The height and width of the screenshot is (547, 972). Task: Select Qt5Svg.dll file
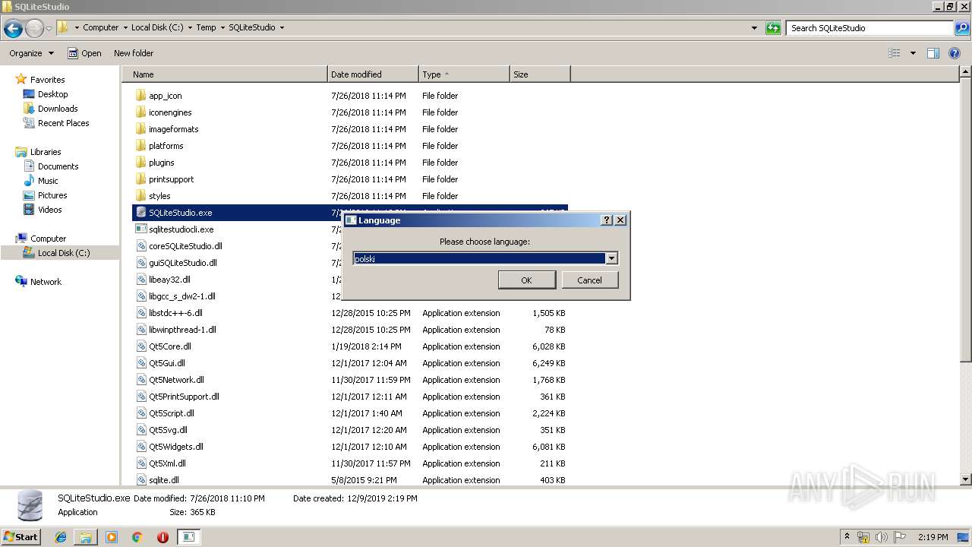[x=168, y=430]
